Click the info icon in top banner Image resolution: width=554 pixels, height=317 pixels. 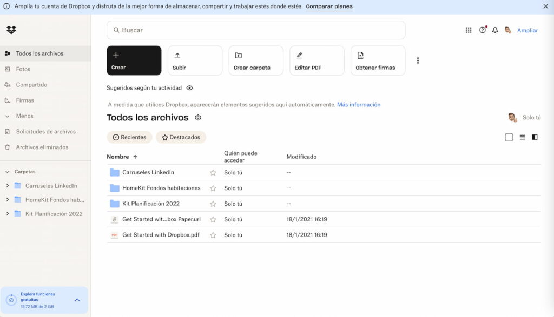[6, 6]
